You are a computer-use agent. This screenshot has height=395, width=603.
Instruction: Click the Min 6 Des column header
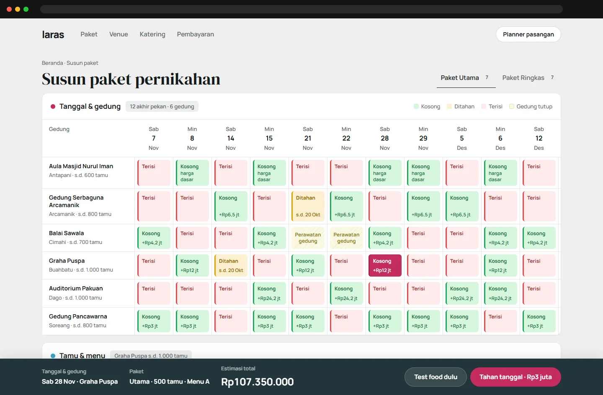(500, 139)
